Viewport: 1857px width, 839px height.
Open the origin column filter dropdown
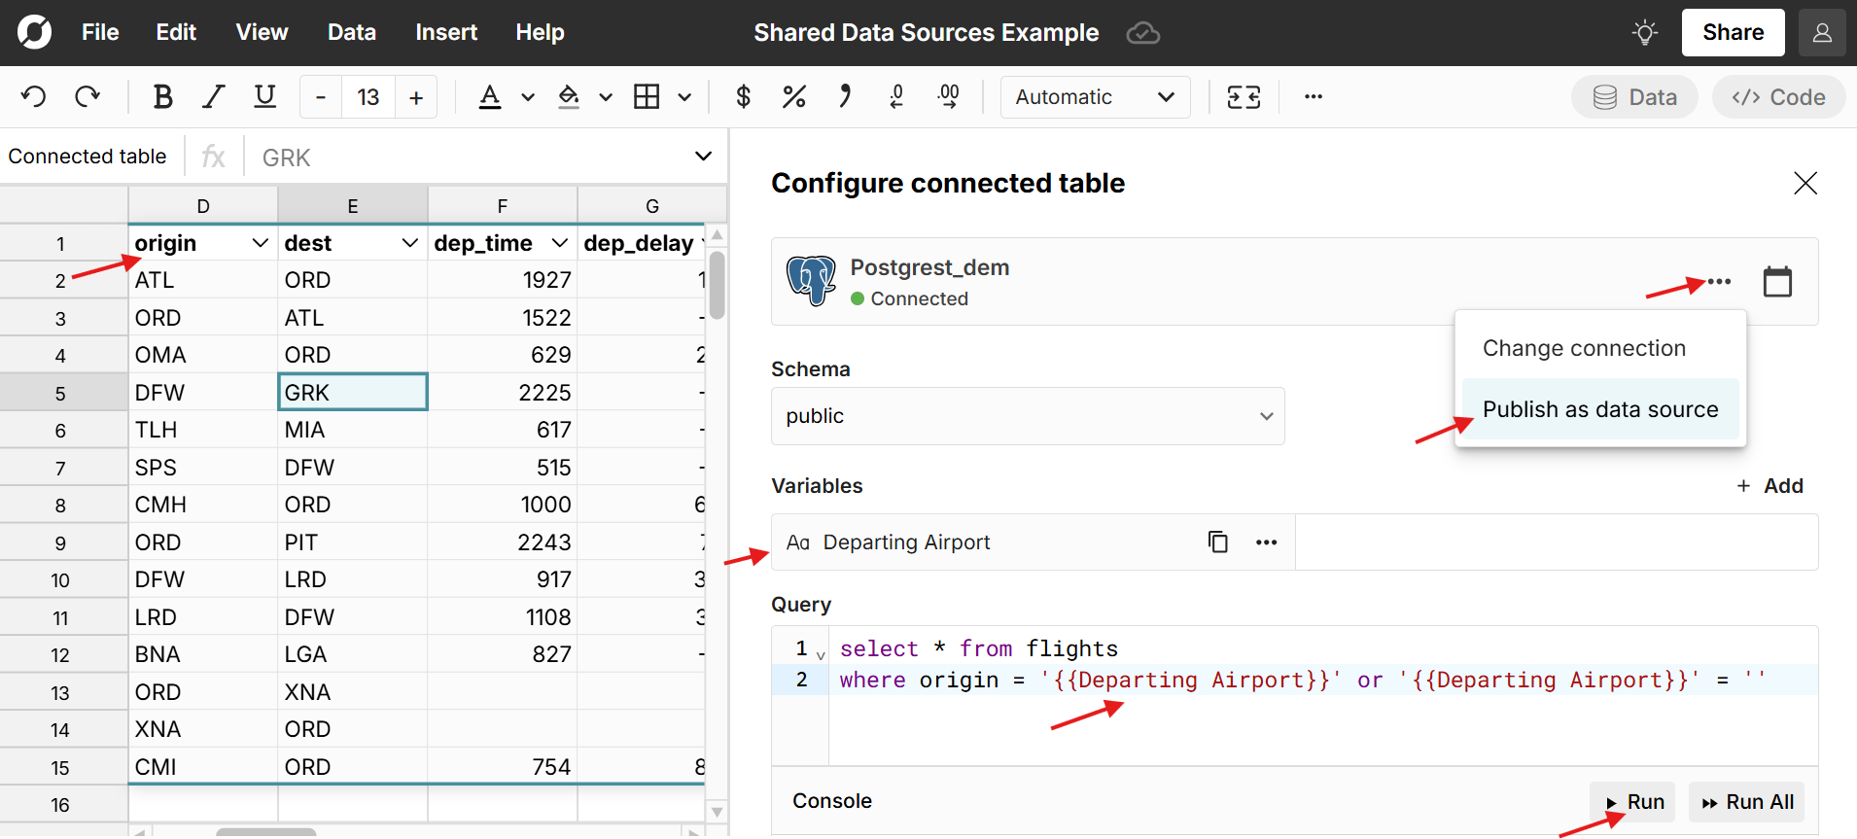(260, 243)
